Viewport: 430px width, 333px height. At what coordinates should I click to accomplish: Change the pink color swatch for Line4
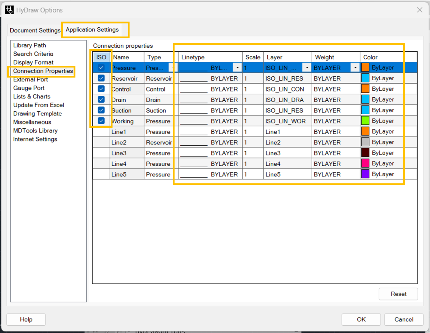[365, 163]
